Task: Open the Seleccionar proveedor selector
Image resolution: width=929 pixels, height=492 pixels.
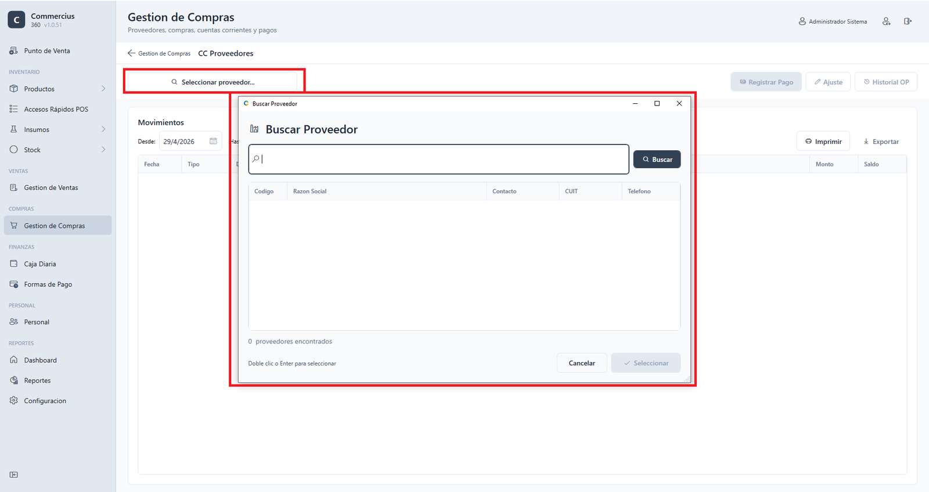Action: 214,82
